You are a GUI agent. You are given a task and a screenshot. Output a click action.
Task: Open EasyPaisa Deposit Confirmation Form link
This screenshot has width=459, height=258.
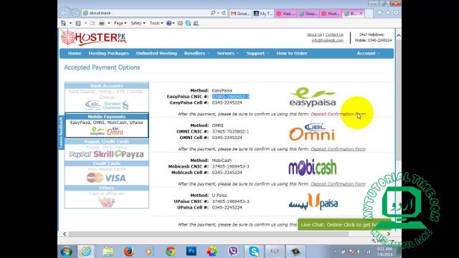point(338,114)
